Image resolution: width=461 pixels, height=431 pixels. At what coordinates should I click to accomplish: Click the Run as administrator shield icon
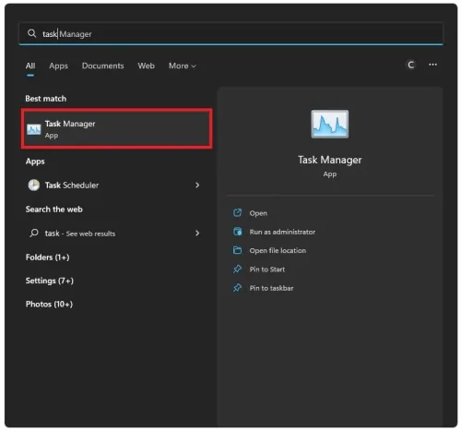(237, 232)
